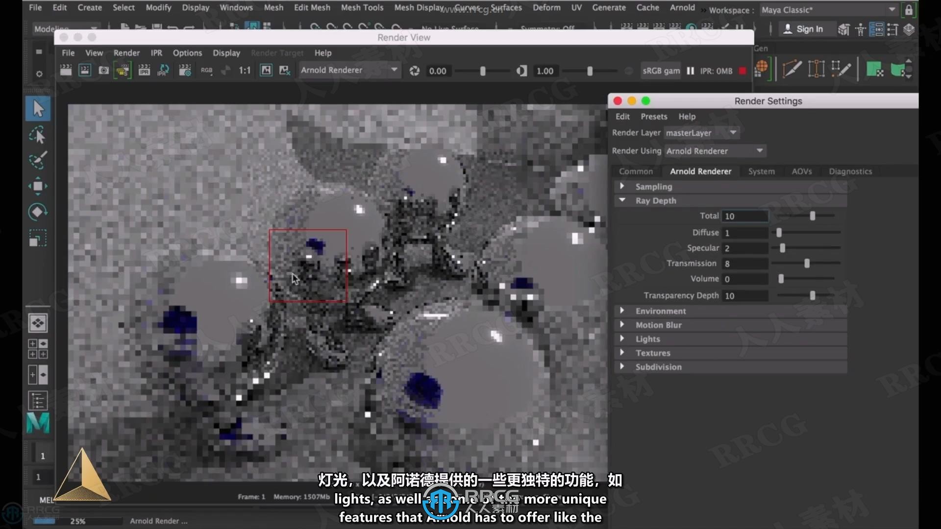Select the Paint Selection tool
Screen dimensions: 941x529
tap(38, 160)
